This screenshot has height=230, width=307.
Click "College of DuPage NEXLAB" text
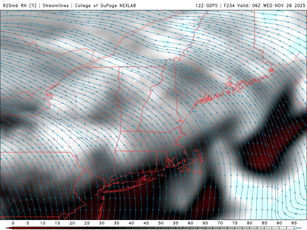(x=105, y=5)
